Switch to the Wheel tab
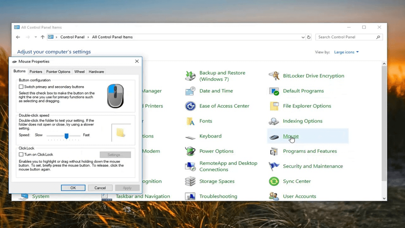Image resolution: width=405 pixels, height=228 pixels. pyautogui.click(x=79, y=71)
